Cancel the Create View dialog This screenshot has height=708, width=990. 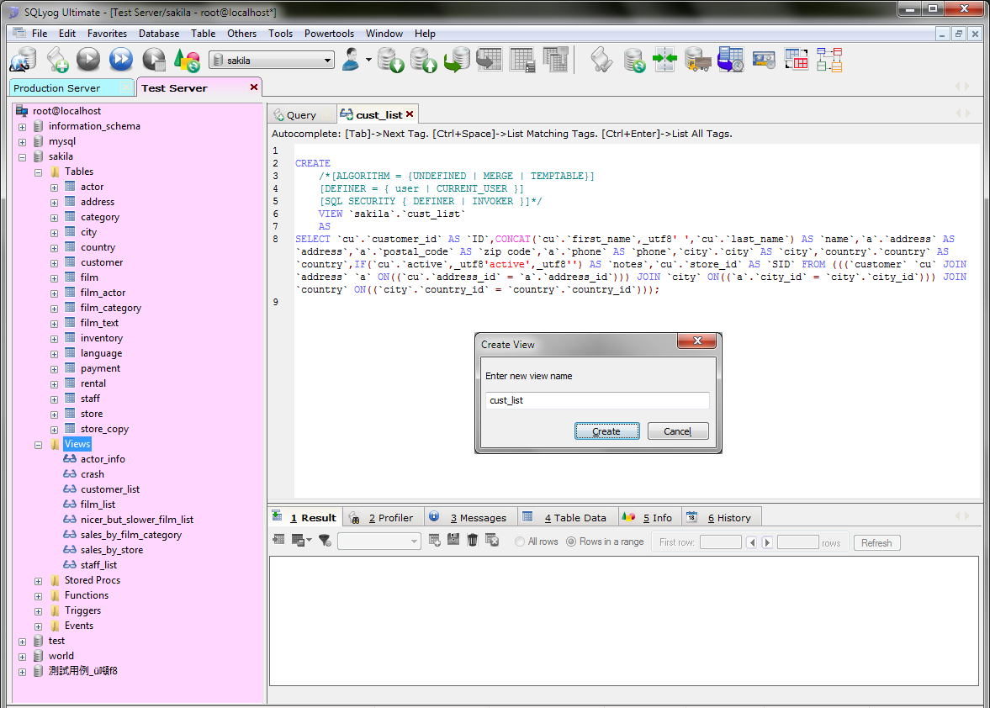pyautogui.click(x=677, y=431)
